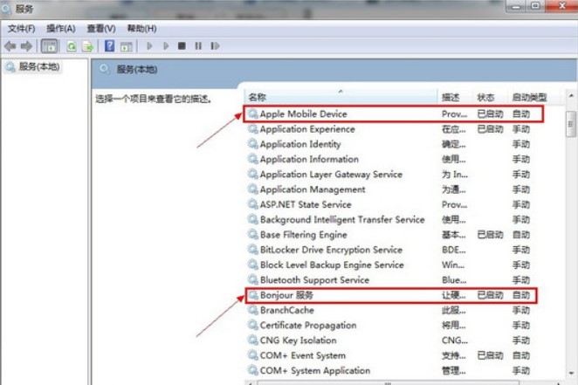Click the Forward arrow toolbar icon
The width and height of the screenshot is (578, 385).
click(26, 46)
